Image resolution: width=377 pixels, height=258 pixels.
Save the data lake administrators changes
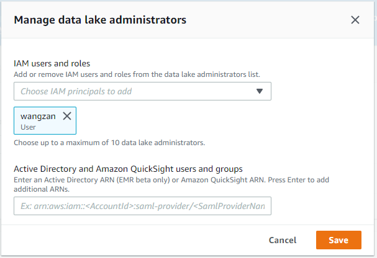pyautogui.click(x=338, y=240)
